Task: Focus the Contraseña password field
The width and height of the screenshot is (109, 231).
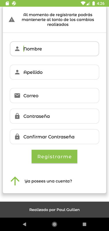Action: [54, 116]
